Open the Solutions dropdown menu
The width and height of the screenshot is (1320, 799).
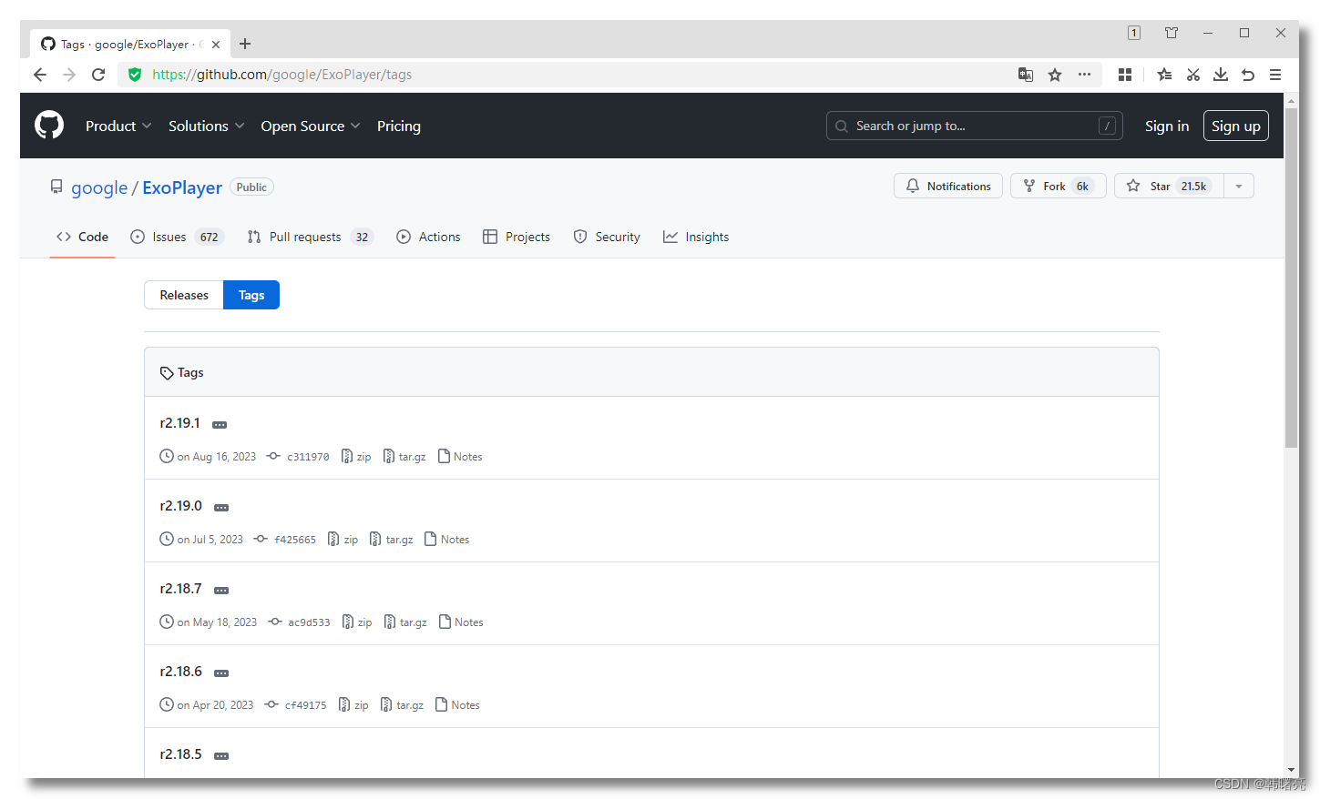[x=207, y=126]
